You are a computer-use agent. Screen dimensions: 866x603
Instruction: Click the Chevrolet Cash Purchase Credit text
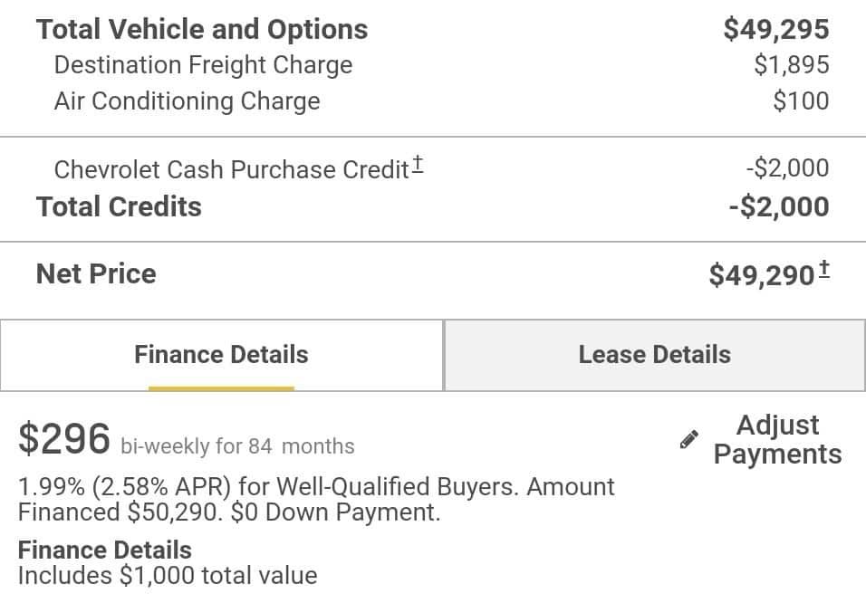coord(231,169)
